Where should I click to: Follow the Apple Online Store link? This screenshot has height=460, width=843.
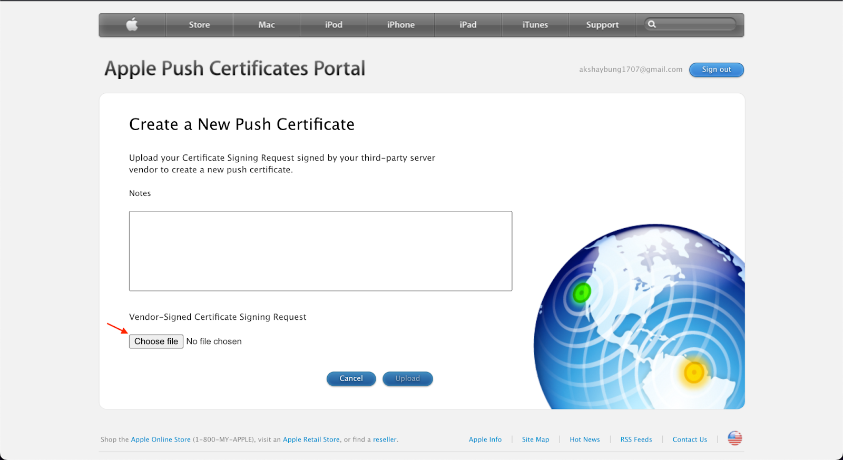[x=161, y=439]
